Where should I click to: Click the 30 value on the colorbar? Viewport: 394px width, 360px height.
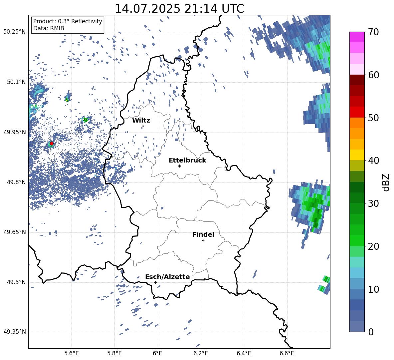[x=373, y=203]
